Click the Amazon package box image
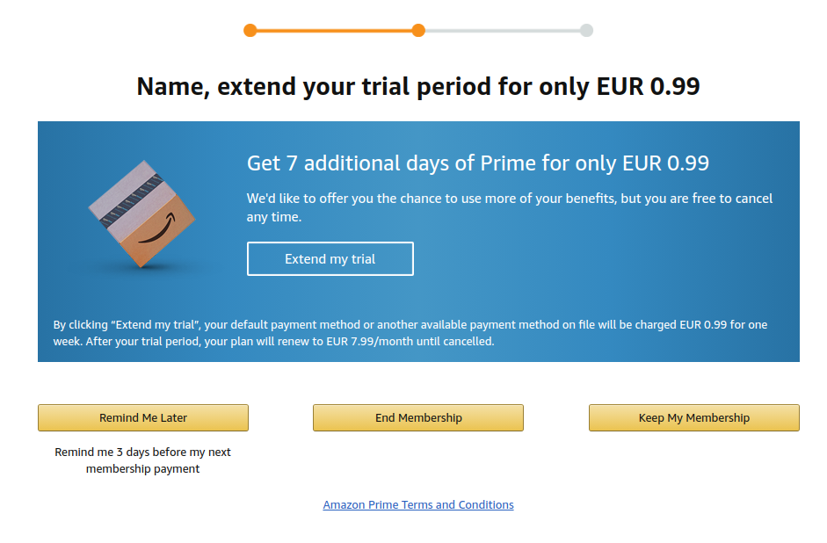 141,214
